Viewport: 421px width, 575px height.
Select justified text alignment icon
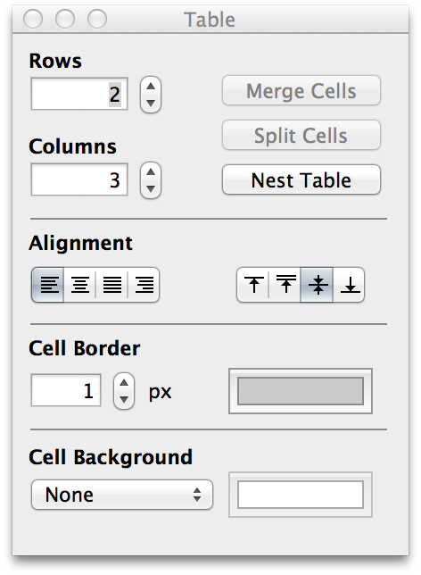[x=111, y=285]
